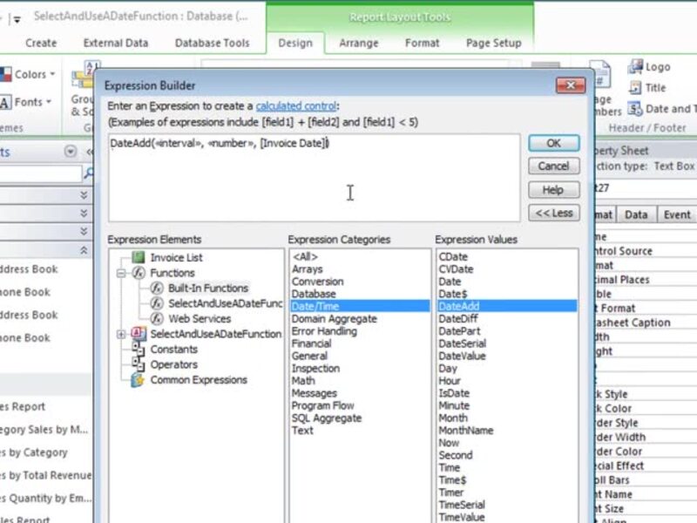Expand the SelectAndUseADateFunction database node
The image size is (697, 523).
click(x=120, y=334)
